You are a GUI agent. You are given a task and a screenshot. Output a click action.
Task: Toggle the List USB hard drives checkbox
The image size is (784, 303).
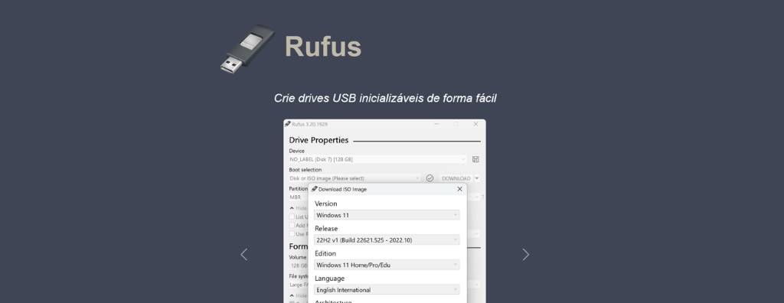[292, 217]
